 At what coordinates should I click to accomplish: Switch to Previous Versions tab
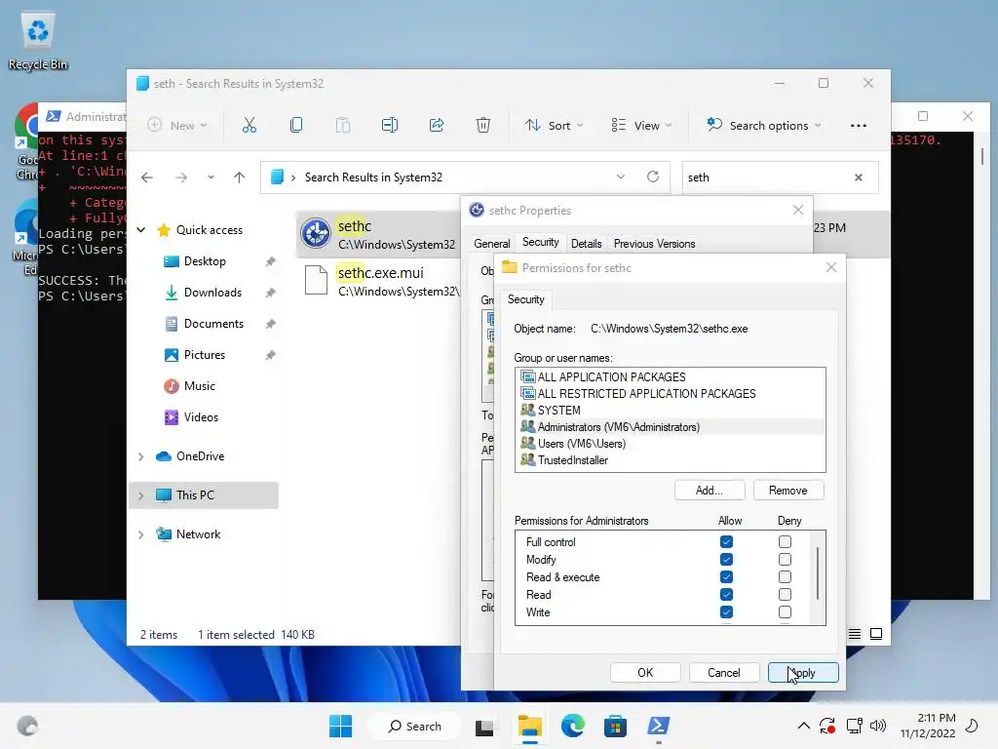(654, 244)
